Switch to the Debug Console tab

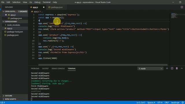click(x=58, y=68)
